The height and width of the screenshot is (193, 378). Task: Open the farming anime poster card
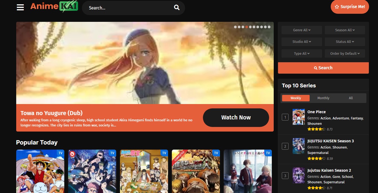pyautogui.click(x=144, y=171)
